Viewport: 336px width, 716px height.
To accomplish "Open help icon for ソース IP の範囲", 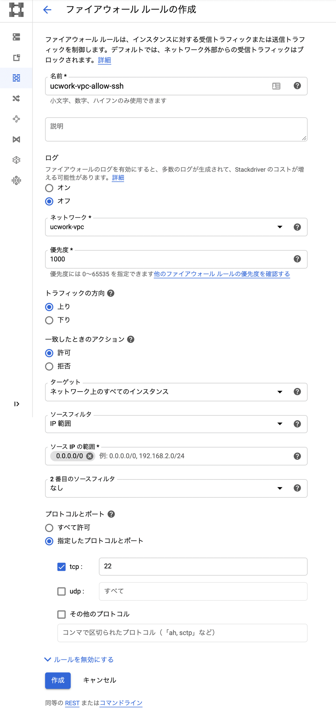I will (x=297, y=456).
